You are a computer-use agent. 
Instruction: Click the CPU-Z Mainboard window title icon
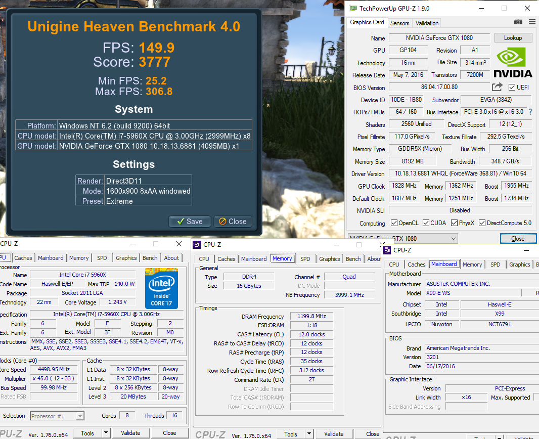tap(387, 250)
